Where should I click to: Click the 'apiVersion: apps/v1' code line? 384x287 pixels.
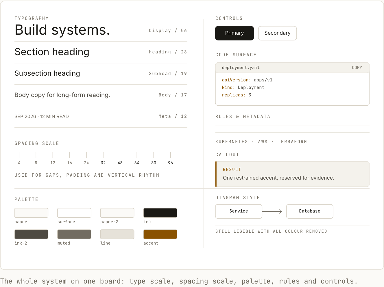pos(247,80)
